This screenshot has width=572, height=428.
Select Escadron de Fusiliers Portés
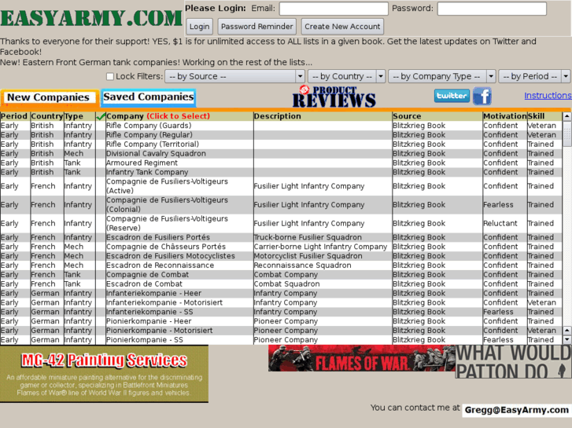(x=158, y=237)
